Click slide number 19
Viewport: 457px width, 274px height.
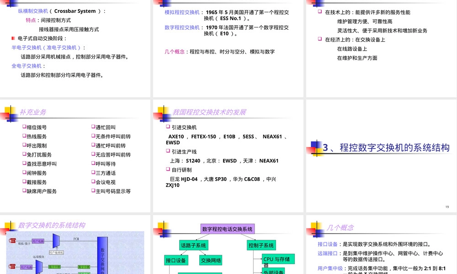tap(447, 207)
